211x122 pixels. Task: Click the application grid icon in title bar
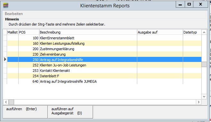tap(6, 5)
